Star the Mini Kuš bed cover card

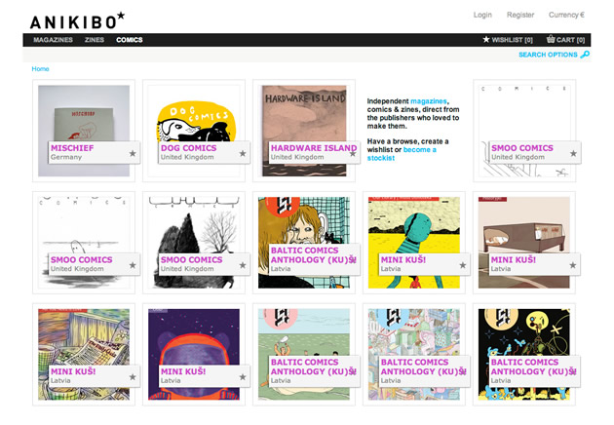(x=573, y=265)
